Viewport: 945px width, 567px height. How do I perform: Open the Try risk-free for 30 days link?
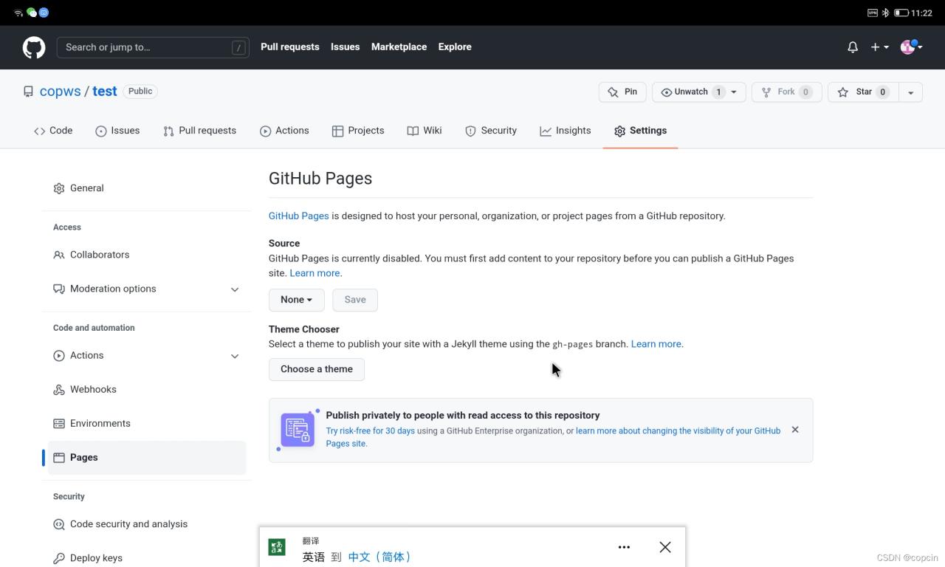(x=370, y=431)
